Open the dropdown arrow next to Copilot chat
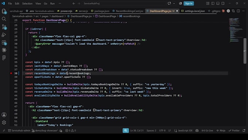This screenshot has height=140, width=248. coord(174,3)
